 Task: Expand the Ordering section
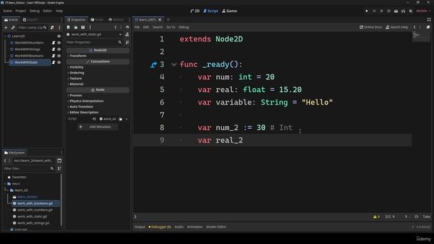[77, 73]
